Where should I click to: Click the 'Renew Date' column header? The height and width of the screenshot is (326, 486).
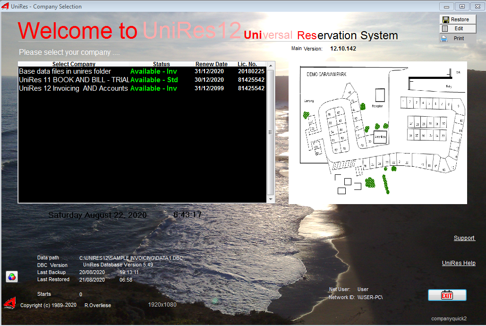click(x=212, y=64)
